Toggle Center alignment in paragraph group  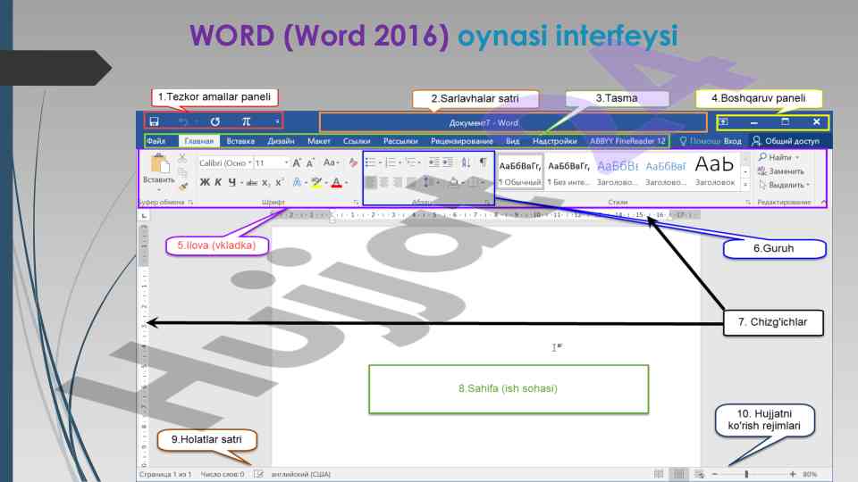(384, 182)
